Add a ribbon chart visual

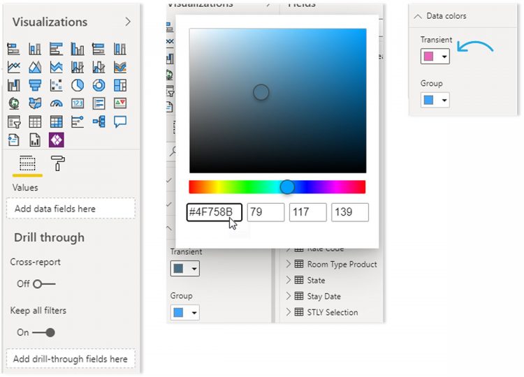[120, 67]
